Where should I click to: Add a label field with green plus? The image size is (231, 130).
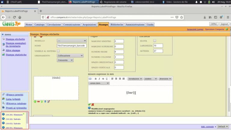point(35,101)
